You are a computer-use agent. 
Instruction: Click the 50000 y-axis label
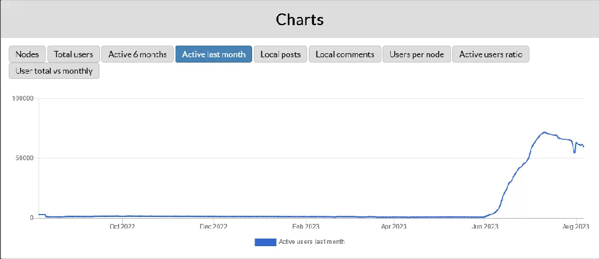pyautogui.click(x=23, y=158)
